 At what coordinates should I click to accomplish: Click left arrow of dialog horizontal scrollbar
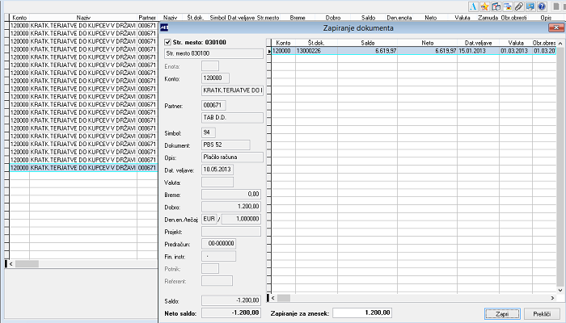(x=273, y=298)
